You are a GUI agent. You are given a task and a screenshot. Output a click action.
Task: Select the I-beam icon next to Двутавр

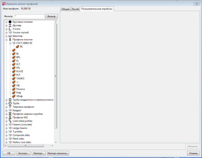pyautogui.click(x=10, y=25)
